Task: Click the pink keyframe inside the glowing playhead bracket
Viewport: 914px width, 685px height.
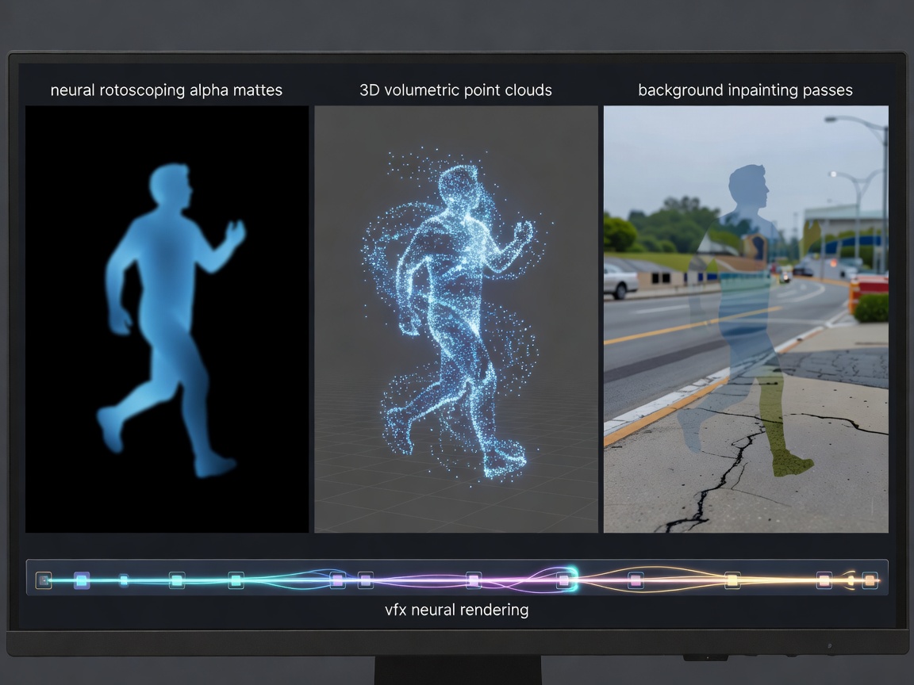Action: click(563, 580)
